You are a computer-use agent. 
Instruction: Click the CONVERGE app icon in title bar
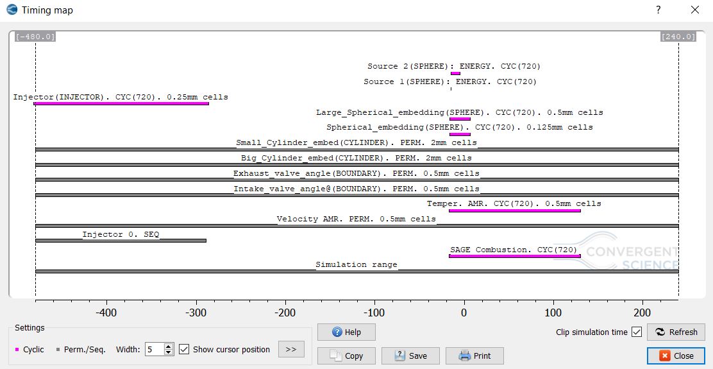coord(12,10)
